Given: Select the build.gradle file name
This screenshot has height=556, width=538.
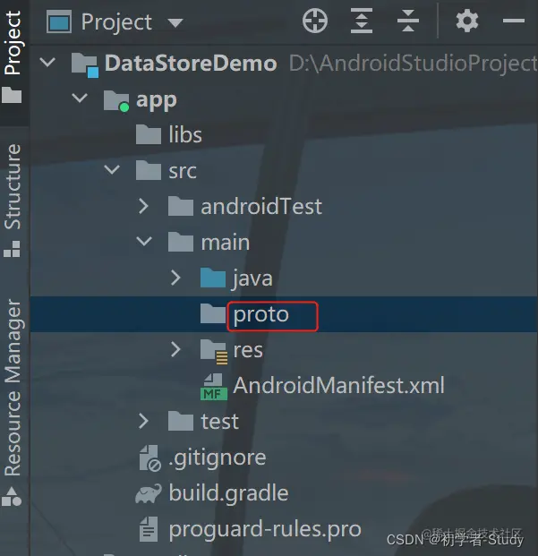Looking at the screenshot, I should tap(228, 494).
